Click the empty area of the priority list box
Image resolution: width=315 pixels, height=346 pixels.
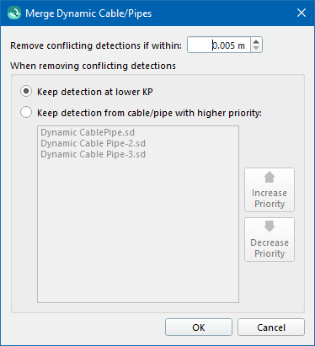tap(138, 230)
